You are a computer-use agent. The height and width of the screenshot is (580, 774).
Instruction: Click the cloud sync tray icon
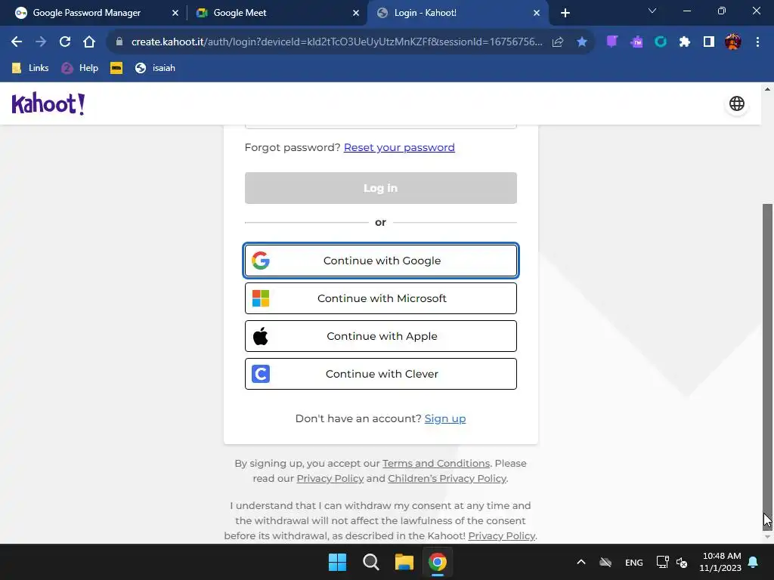coord(605,562)
